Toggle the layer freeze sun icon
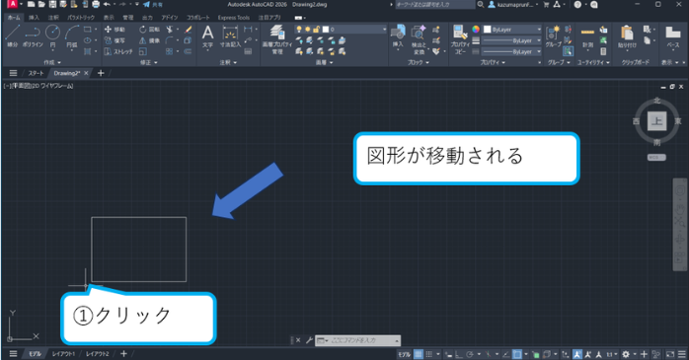This screenshot has width=689, height=360. [x=308, y=30]
